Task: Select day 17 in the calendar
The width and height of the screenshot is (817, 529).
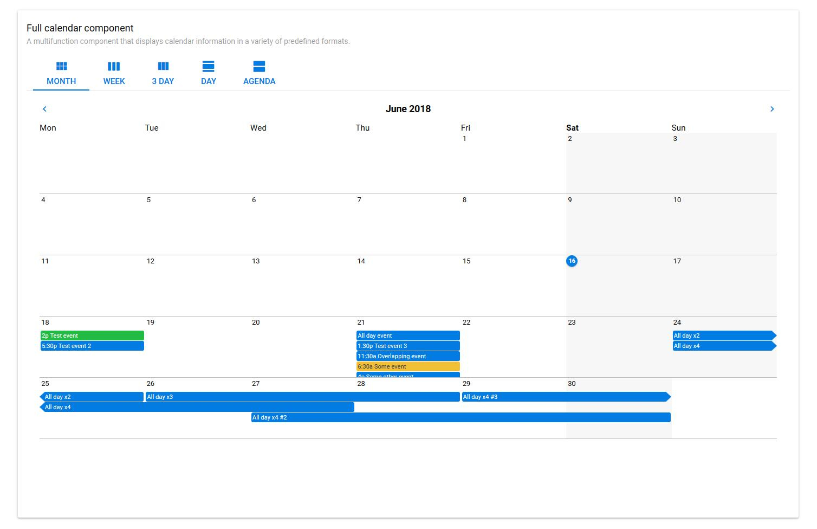Action: 677,261
